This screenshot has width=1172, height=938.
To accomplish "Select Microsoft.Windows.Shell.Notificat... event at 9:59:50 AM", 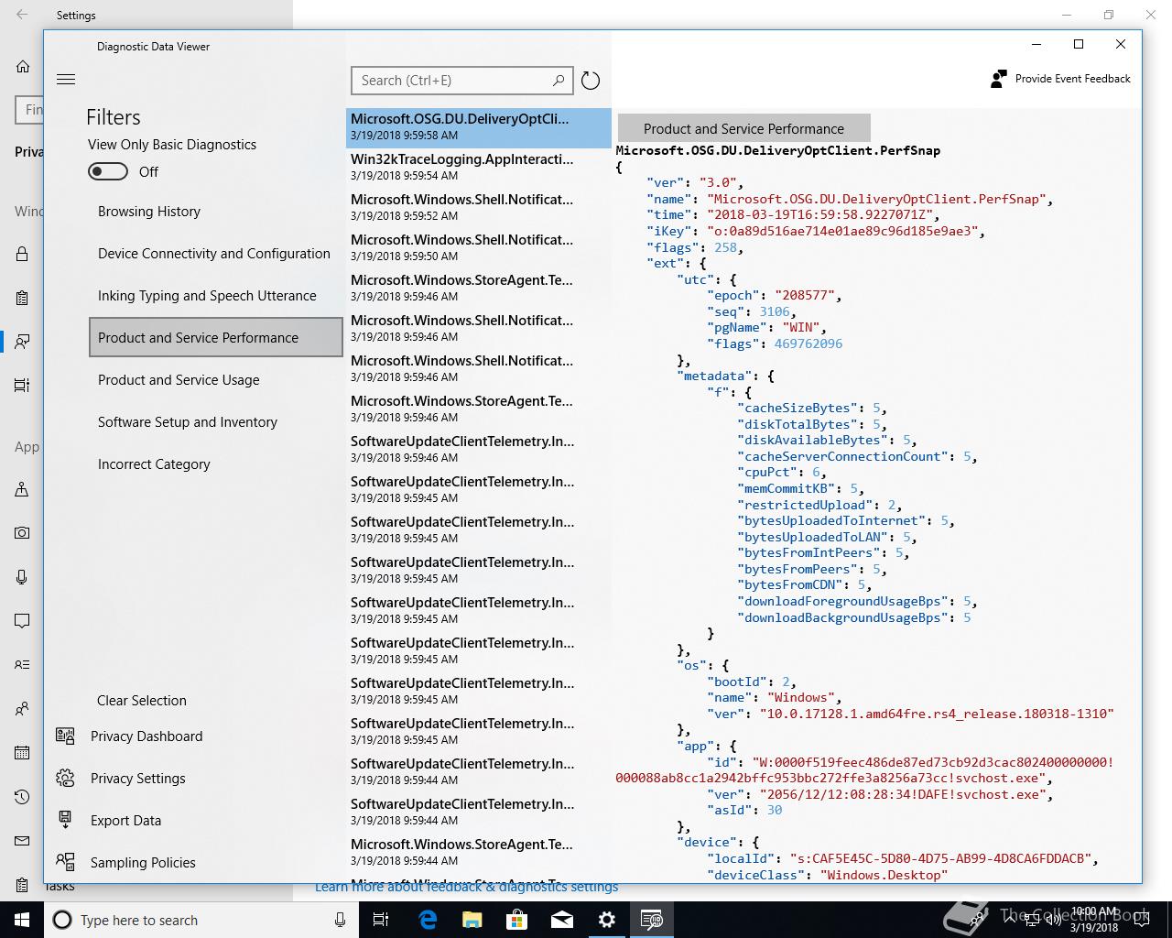I will tap(478, 247).
